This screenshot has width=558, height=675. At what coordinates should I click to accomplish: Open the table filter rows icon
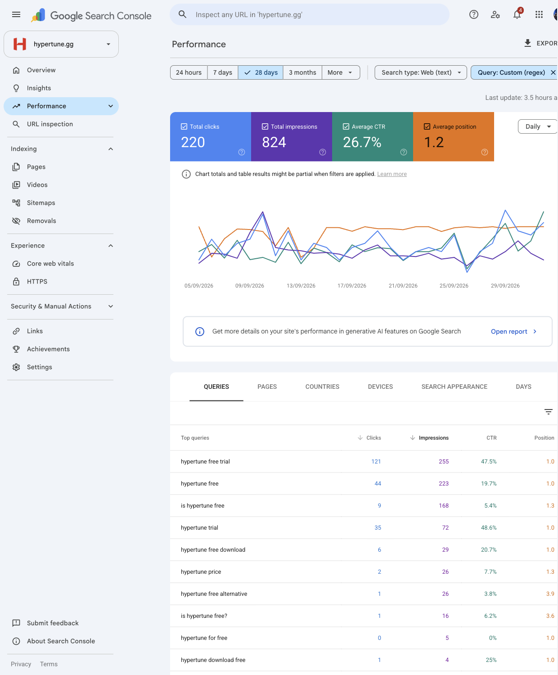coord(549,412)
